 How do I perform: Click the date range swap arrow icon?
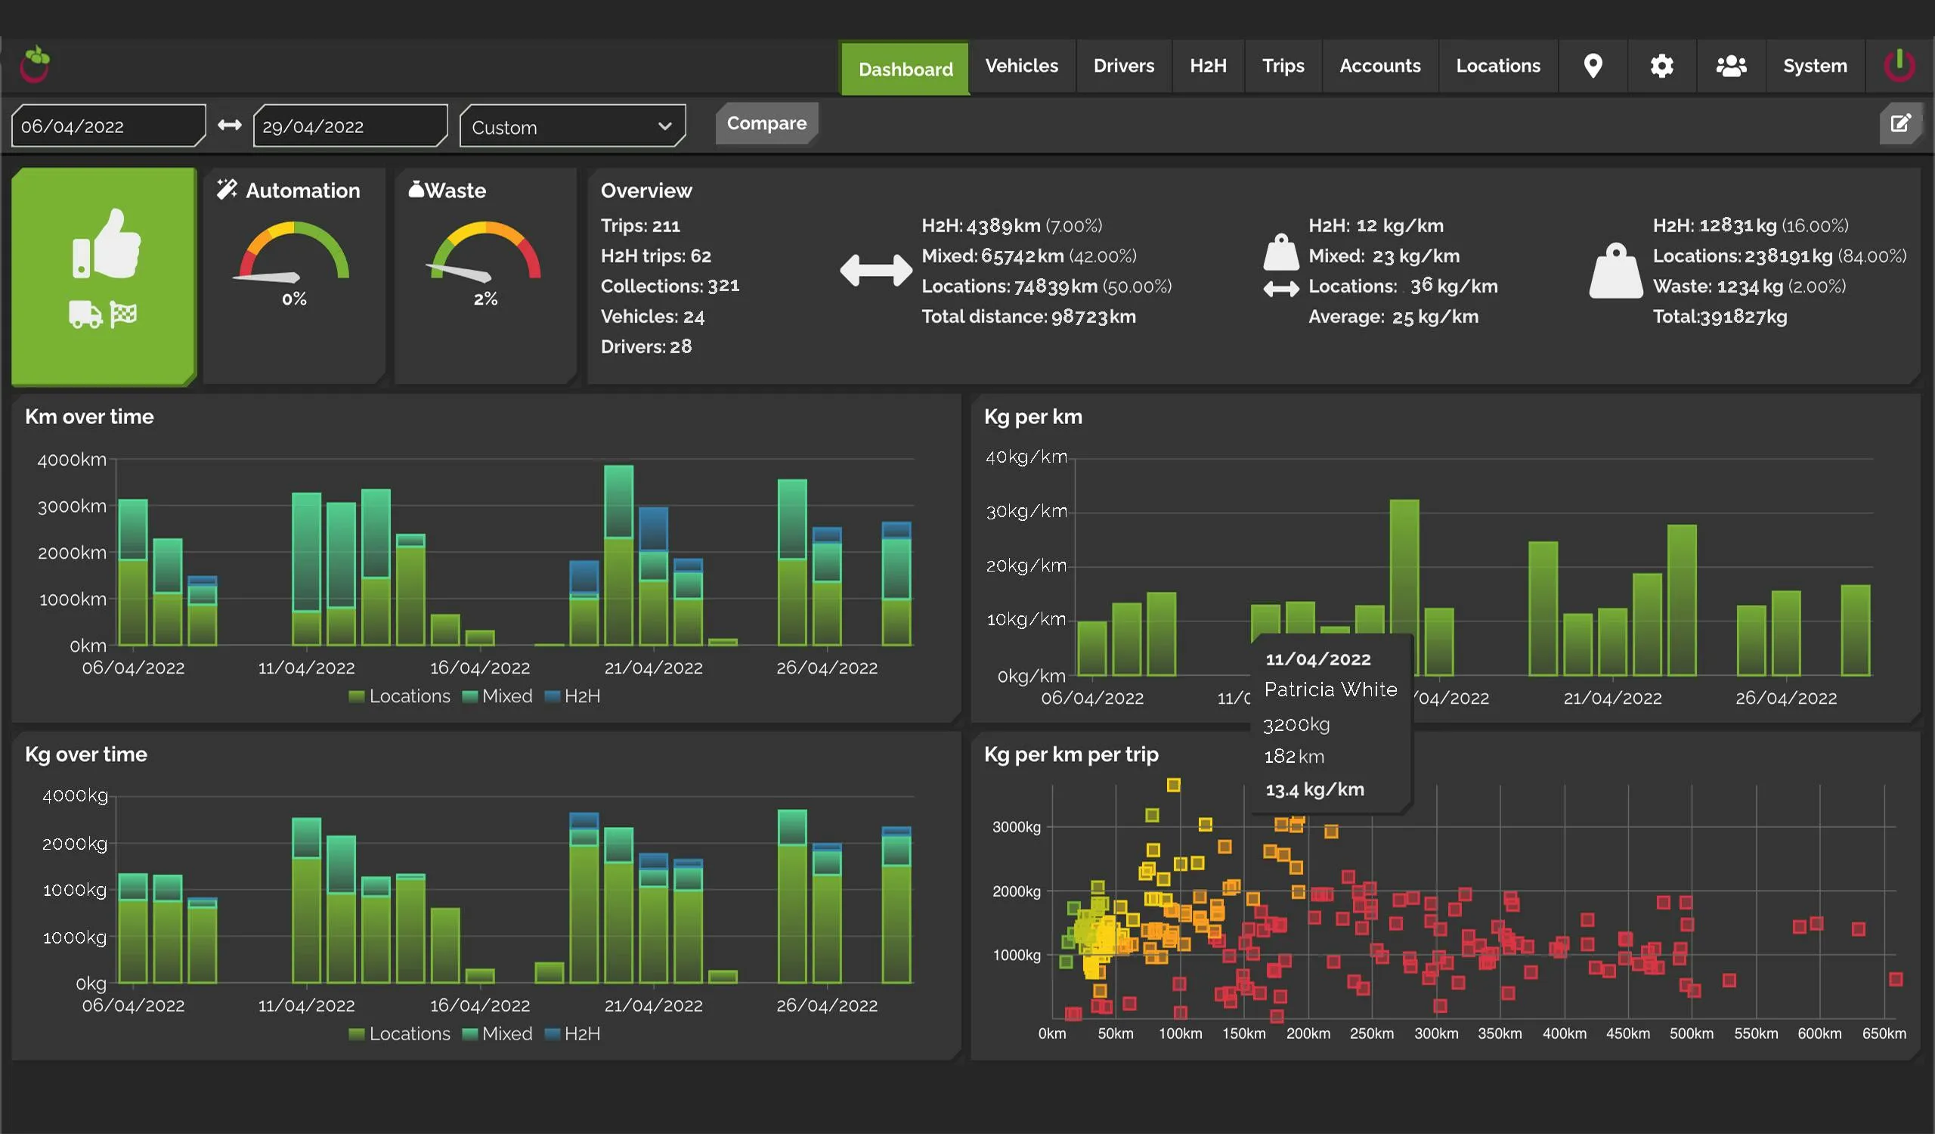[230, 125]
